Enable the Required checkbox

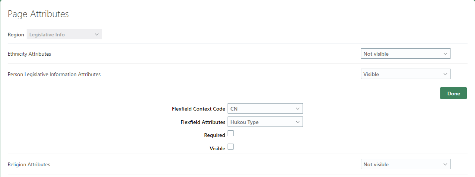[231, 134]
